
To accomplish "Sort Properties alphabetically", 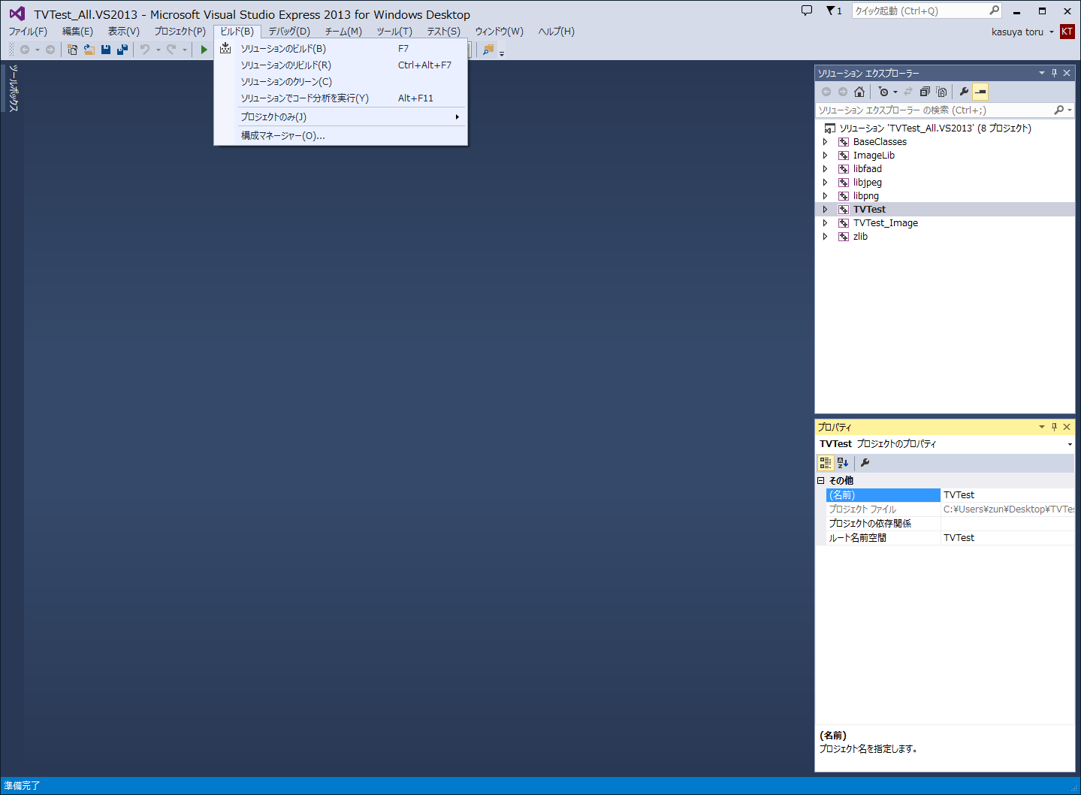I will (843, 463).
